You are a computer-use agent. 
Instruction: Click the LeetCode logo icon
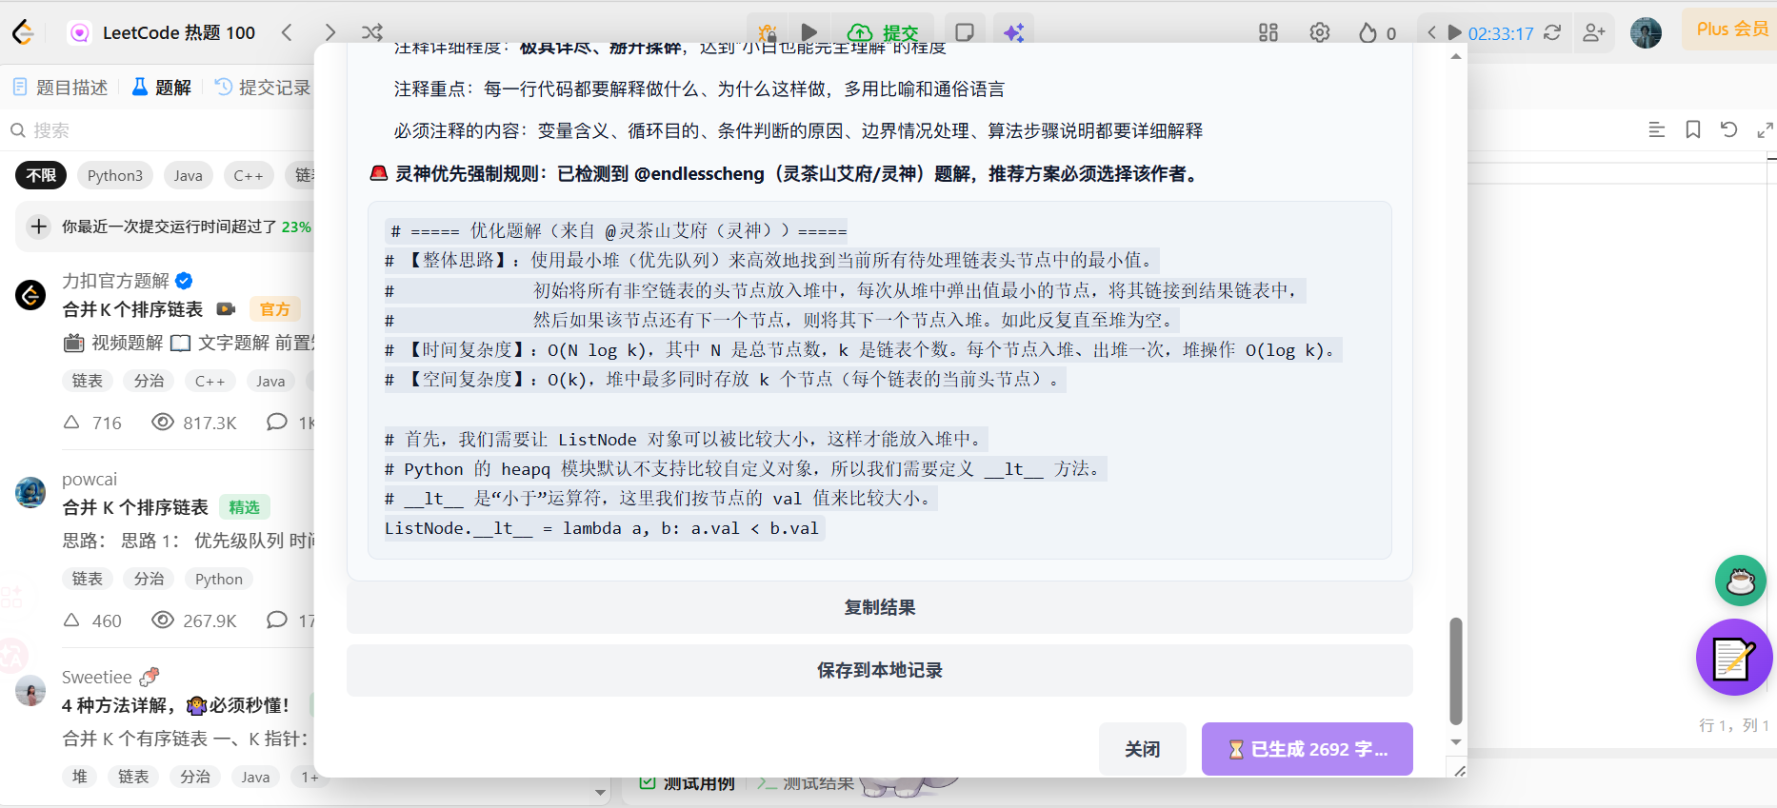click(23, 32)
